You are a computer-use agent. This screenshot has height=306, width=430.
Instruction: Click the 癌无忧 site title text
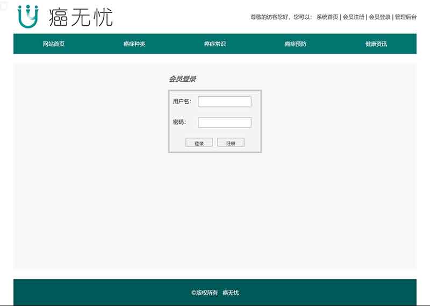pyautogui.click(x=81, y=17)
